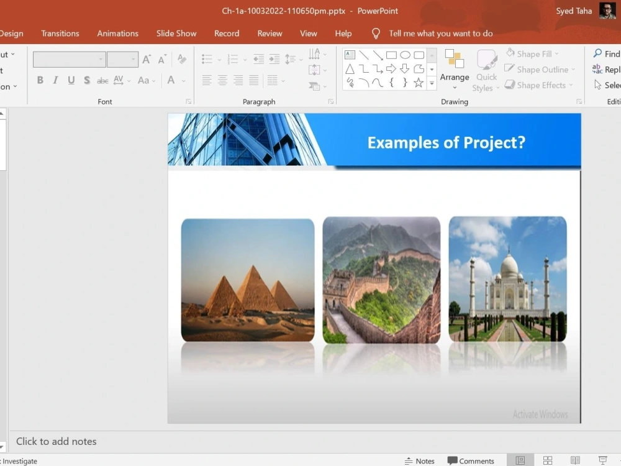Open the Review ribbon tab
The width and height of the screenshot is (621, 466).
tap(270, 34)
